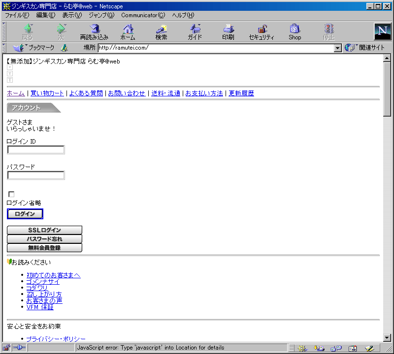The image size is (394, 354).
Task: Open the 関連サイト related sites list
Action: coord(365,47)
